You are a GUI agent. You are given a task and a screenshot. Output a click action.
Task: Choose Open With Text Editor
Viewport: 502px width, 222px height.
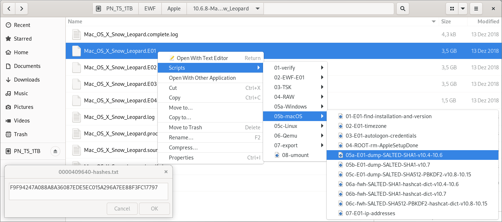pos(211,58)
